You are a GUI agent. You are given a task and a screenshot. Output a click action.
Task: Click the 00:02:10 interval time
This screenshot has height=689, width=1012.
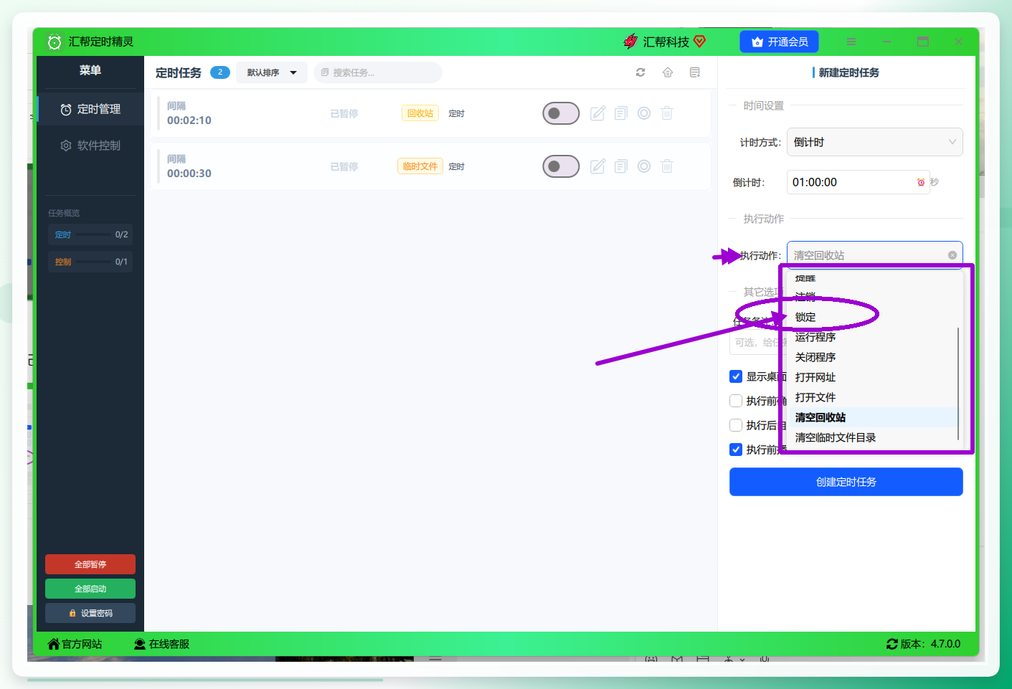click(x=189, y=120)
